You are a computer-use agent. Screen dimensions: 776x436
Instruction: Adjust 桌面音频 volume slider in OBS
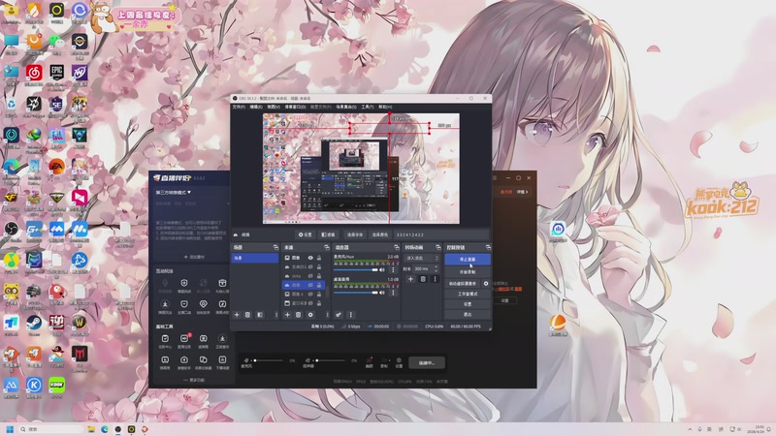click(x=356, y=293)
